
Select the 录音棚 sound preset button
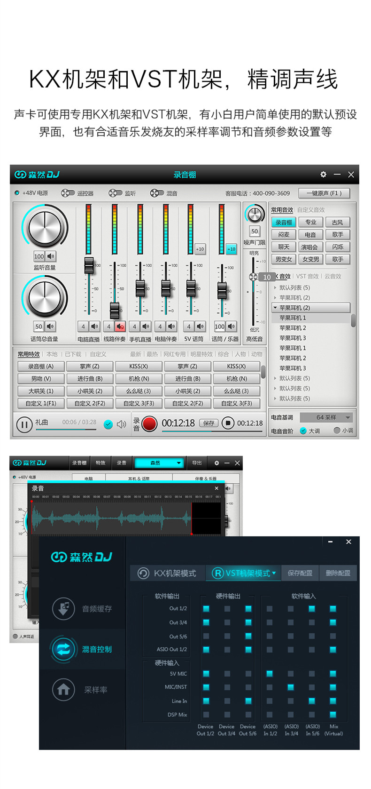(284, 222)
